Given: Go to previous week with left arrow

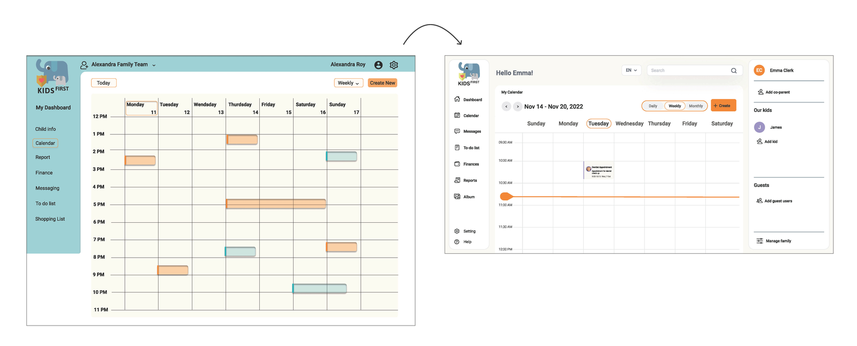Looking at the screenshot, I should pyautogui.click(x=506, y=107).
